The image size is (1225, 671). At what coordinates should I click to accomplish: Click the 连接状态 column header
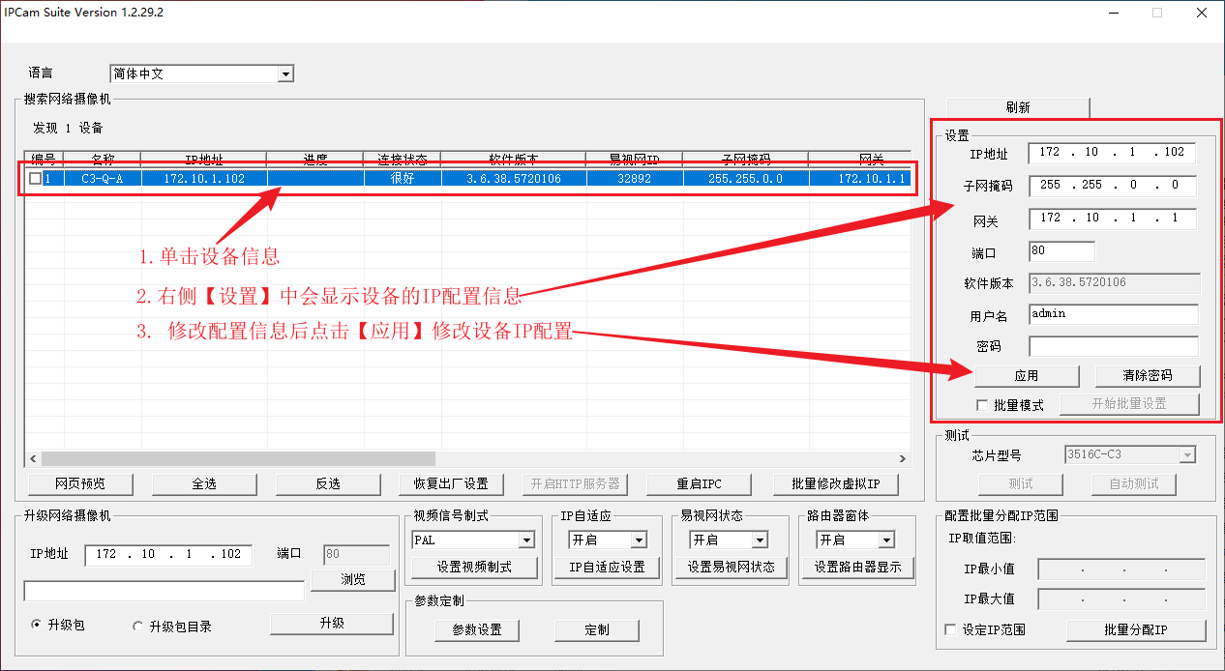pos(403,159)
